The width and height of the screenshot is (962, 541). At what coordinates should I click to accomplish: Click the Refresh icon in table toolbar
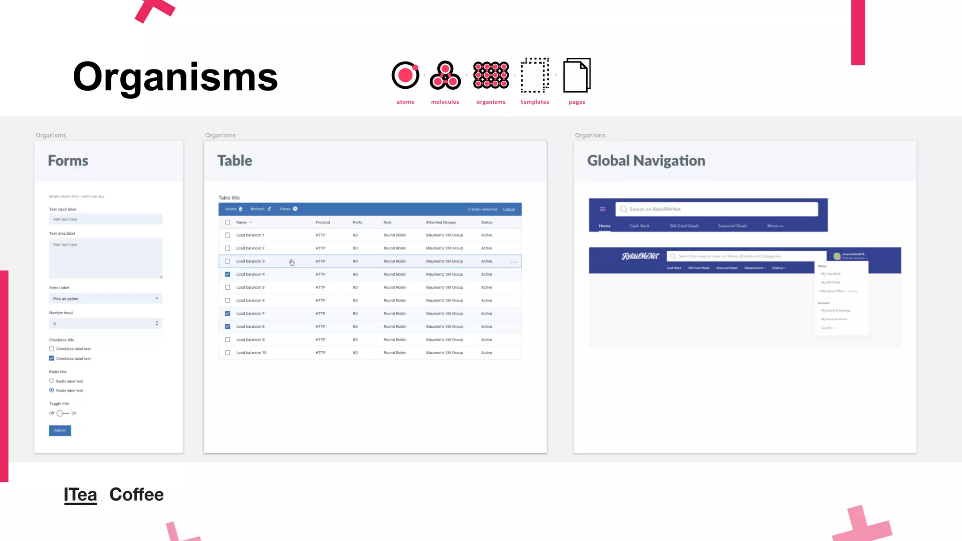click(x=269, y=209)
